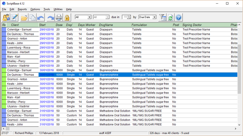Open the Edit menu
This screenshot has height=136, width=243.
(12, 9)
